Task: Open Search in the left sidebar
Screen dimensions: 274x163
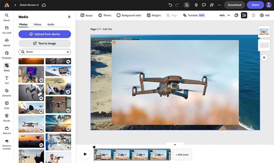Action: click(7, 17)
